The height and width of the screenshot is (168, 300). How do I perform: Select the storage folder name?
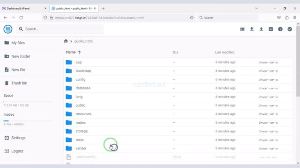pos(82,131)
